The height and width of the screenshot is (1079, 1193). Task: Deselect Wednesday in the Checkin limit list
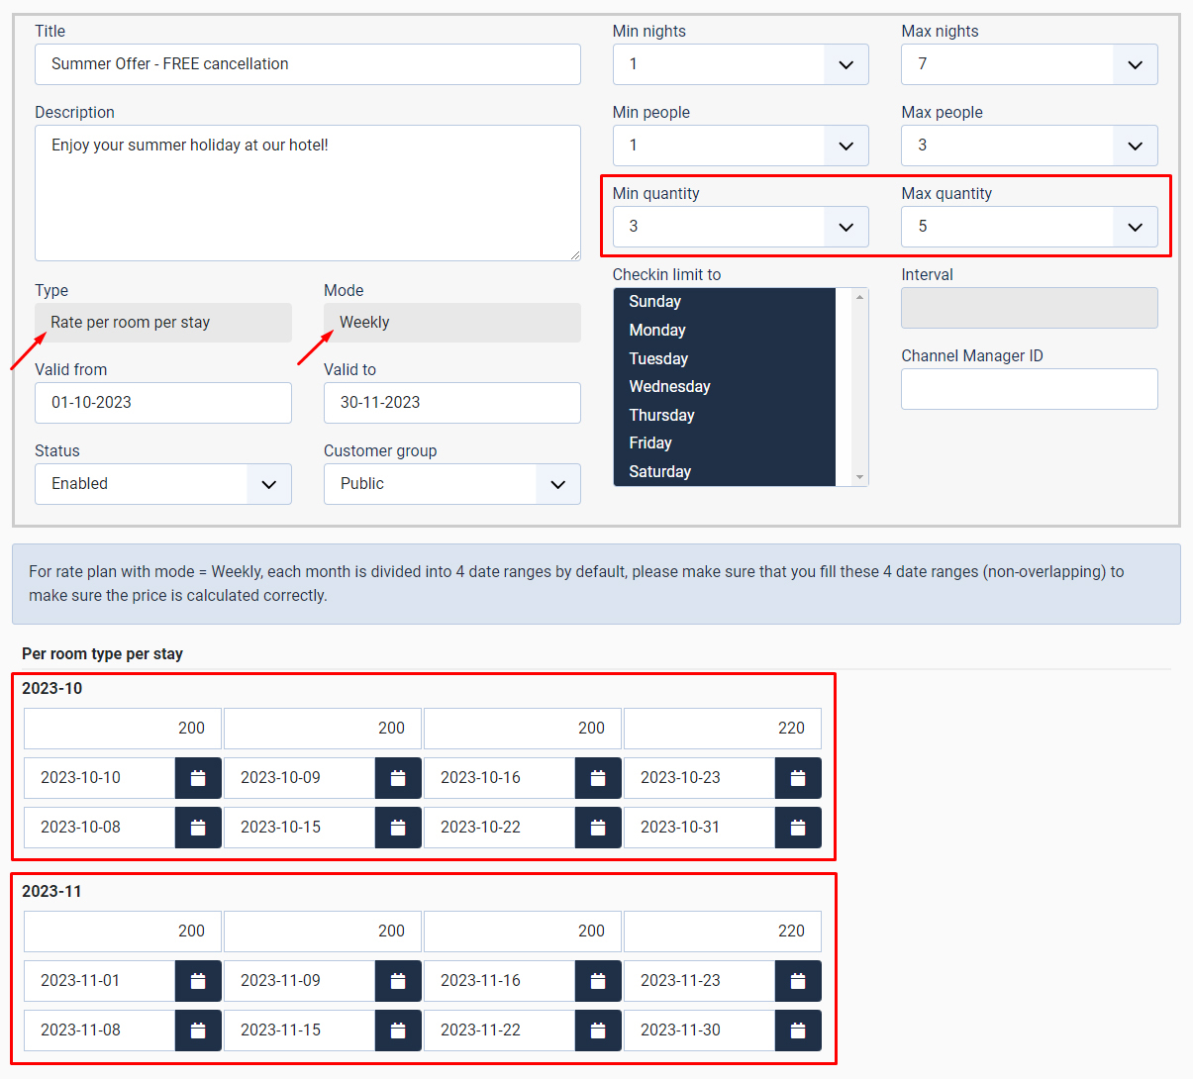[x=669, y=386]
